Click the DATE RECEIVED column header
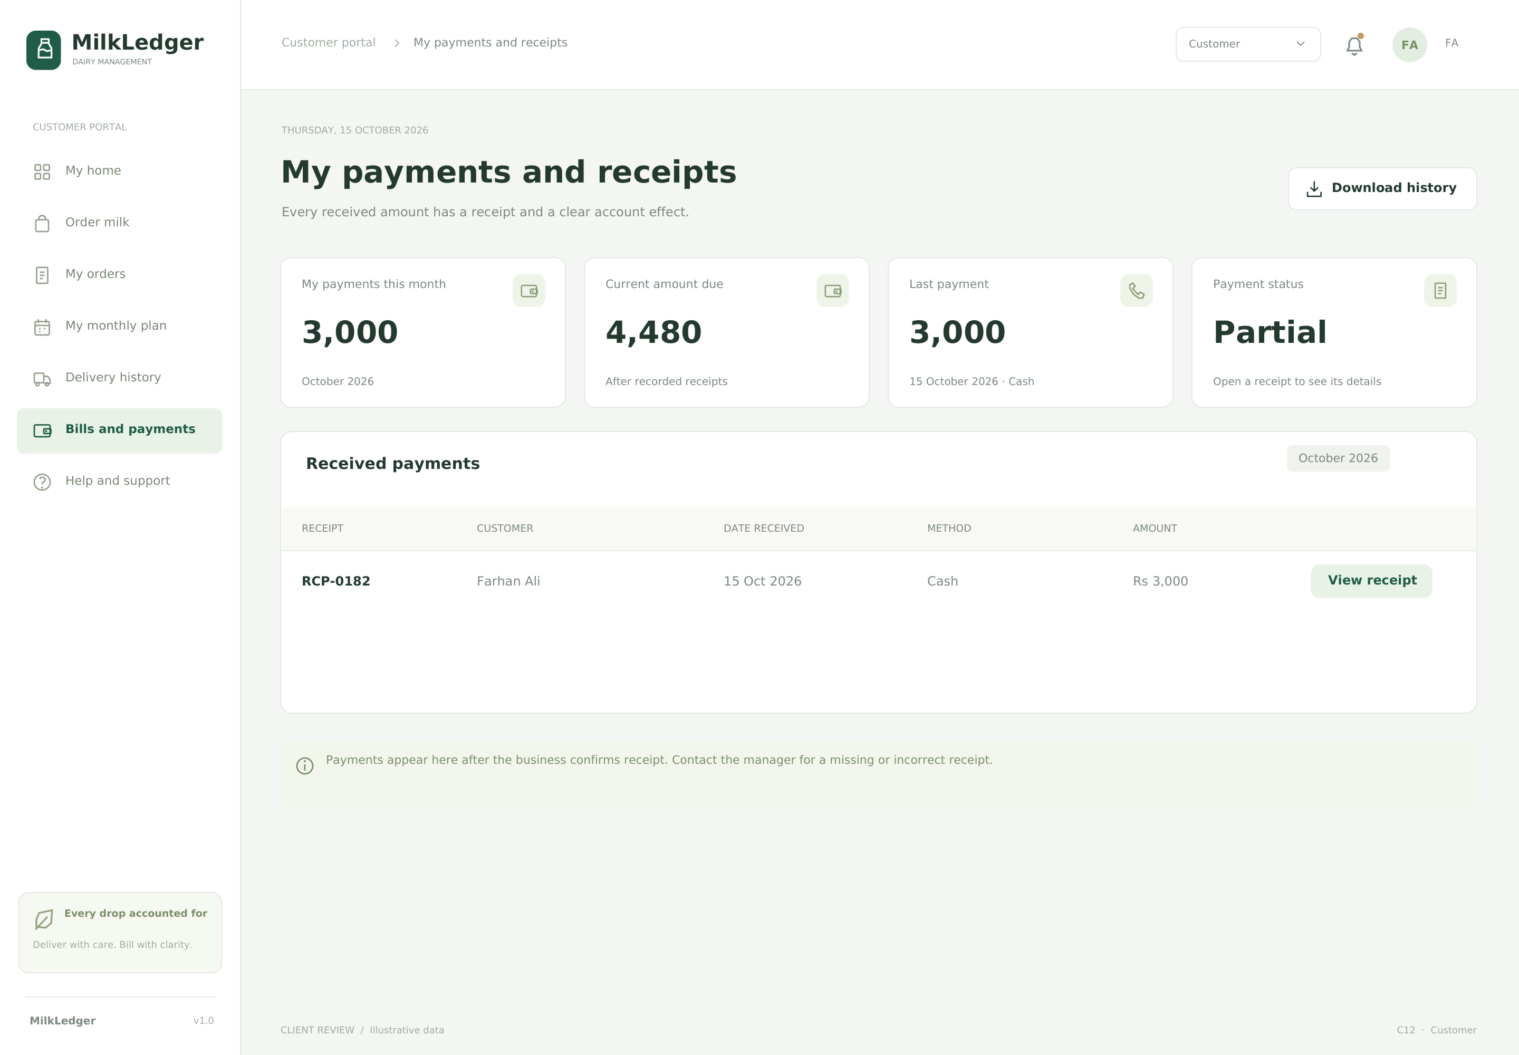This screenshot has height=1055, width=1519. pos(764,528)
